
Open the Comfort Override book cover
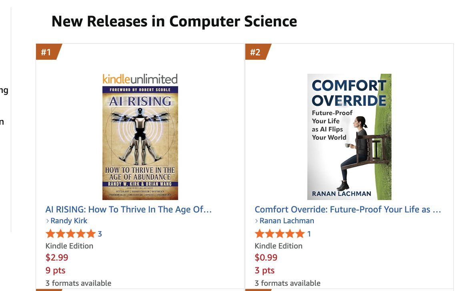point(349,136)
